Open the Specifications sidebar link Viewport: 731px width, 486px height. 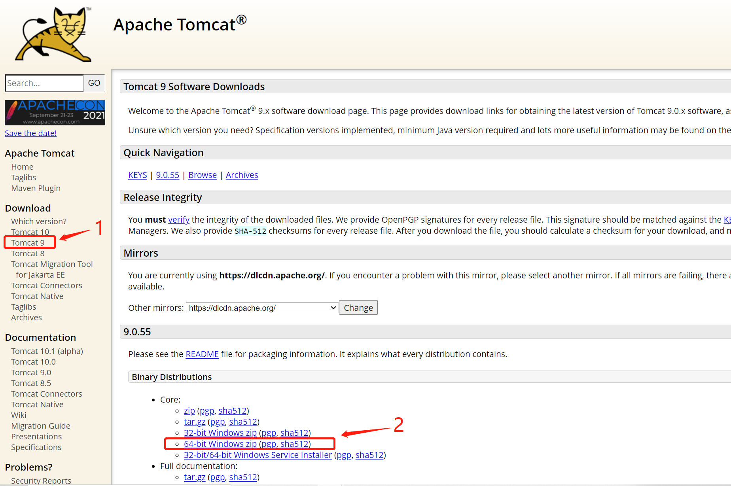pos(36,447)
